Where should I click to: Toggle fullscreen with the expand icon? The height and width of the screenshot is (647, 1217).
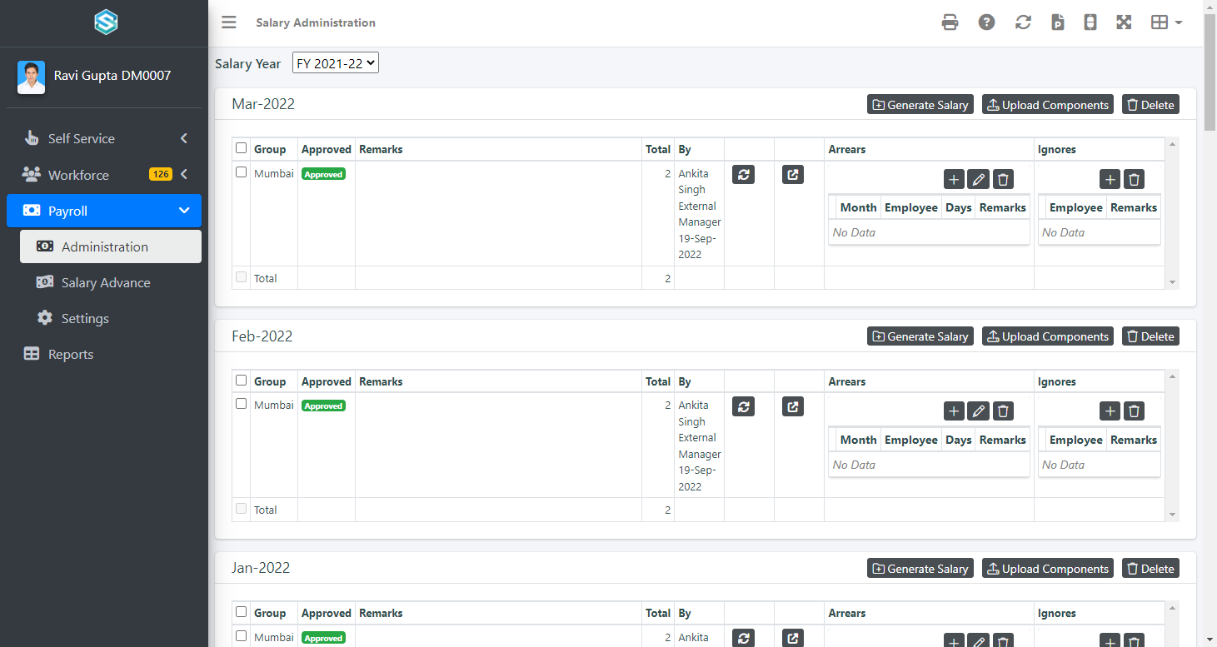click(x=1124, y=22)
